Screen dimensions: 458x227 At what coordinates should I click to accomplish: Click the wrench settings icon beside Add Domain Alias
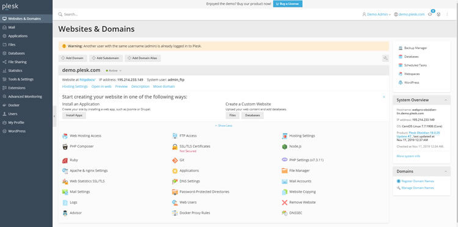coord(385,59)
